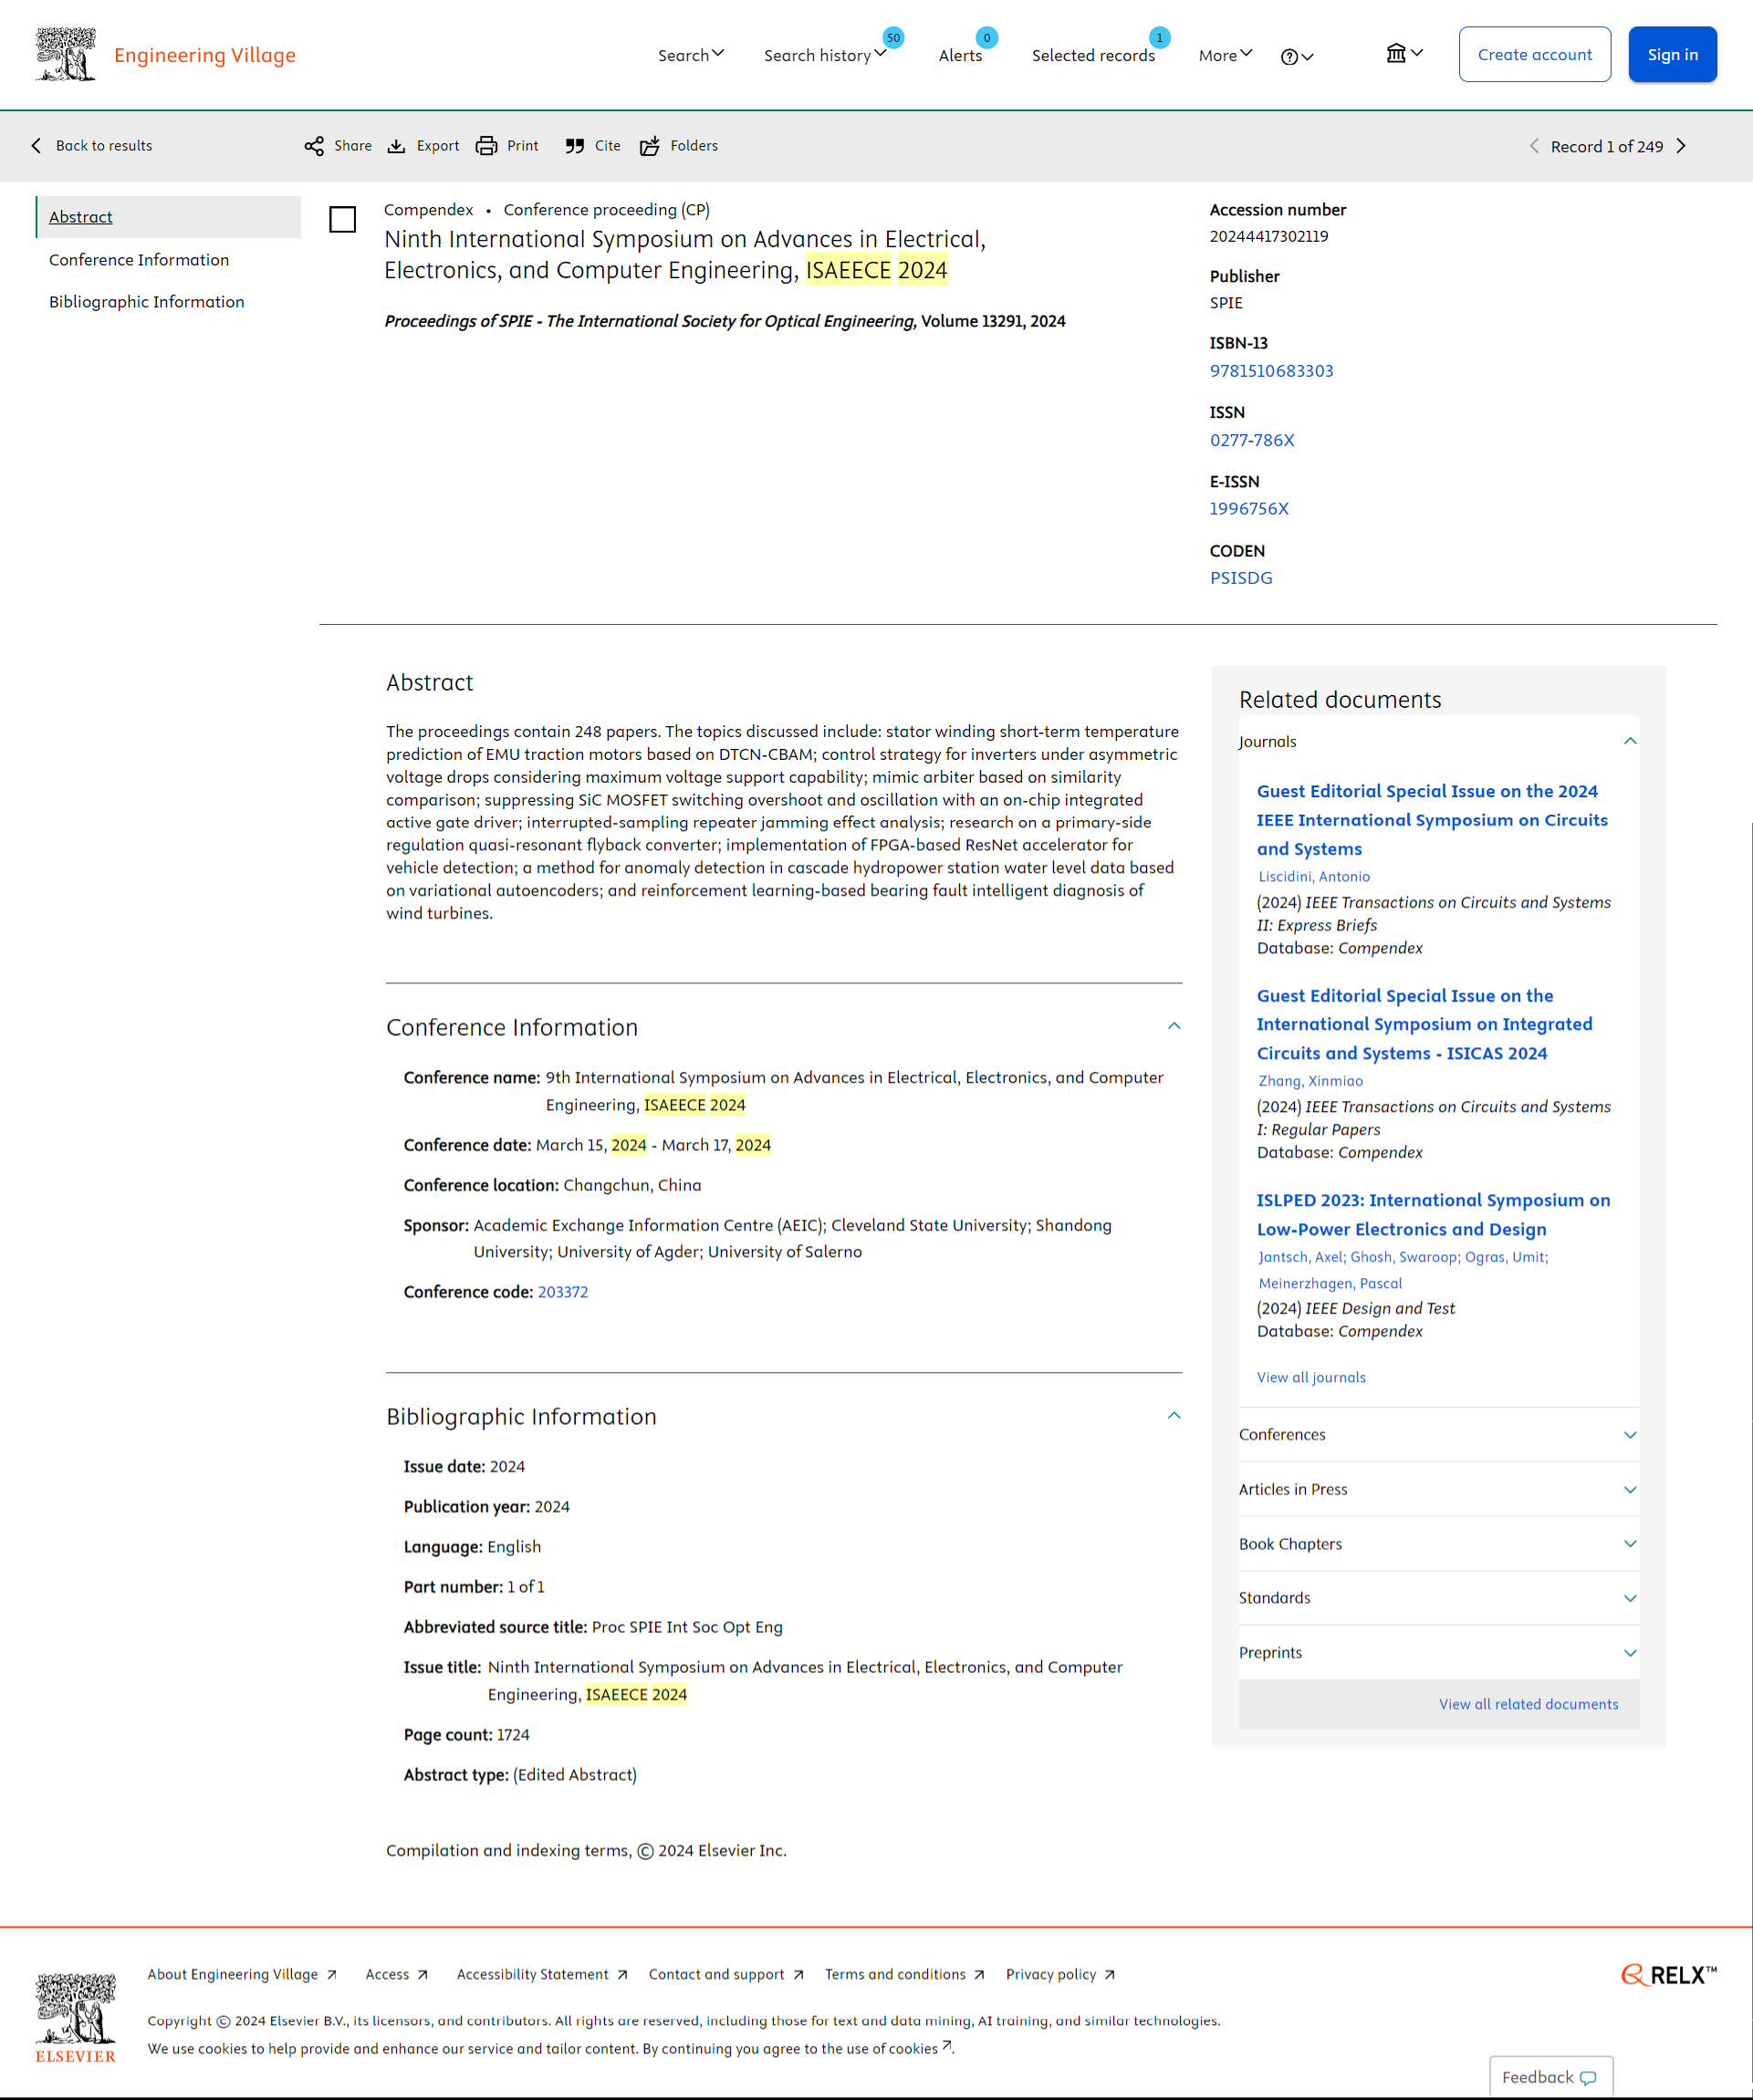Open the Folders icon

(x=651, y=146)
